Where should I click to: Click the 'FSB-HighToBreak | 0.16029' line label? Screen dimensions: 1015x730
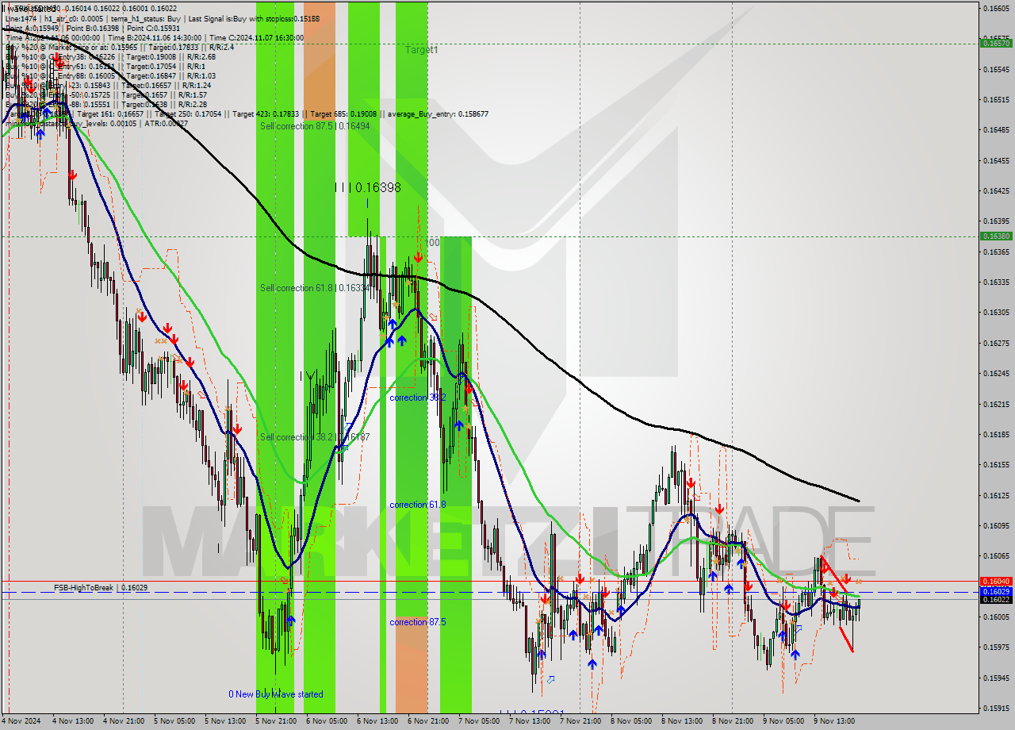101,587
